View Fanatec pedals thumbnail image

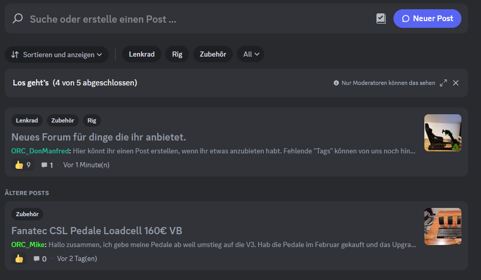pos(442,226)
